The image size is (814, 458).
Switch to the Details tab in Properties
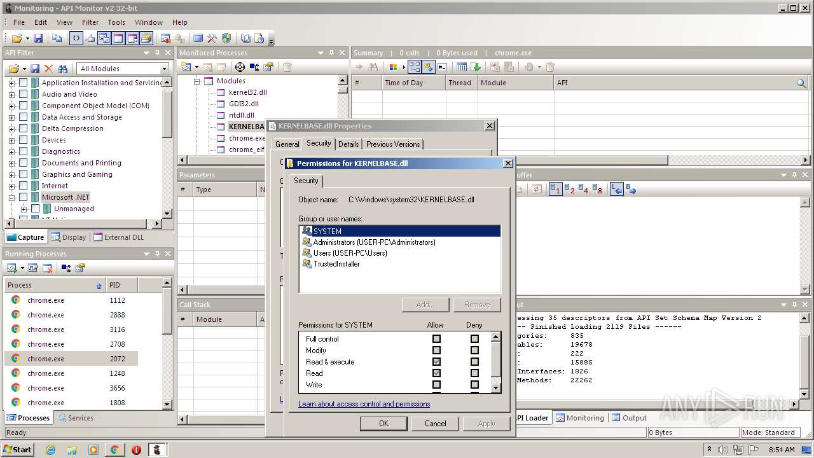pos(348,144)
